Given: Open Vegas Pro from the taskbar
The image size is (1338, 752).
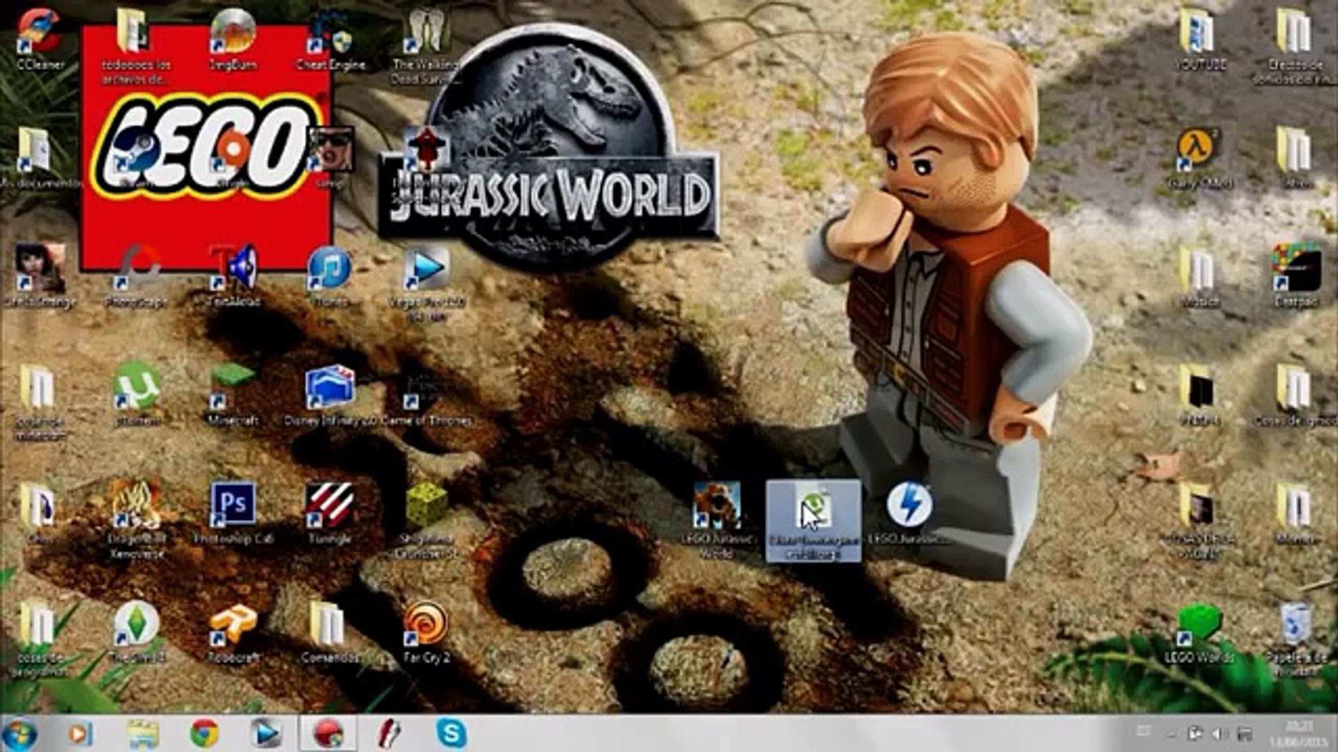Looking at the screenshot, I should click(266, 734).
